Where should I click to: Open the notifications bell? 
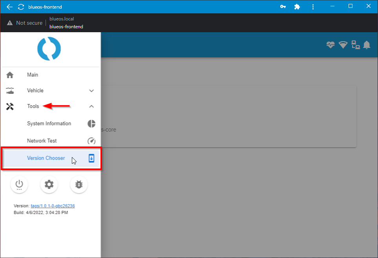[367, 45]
